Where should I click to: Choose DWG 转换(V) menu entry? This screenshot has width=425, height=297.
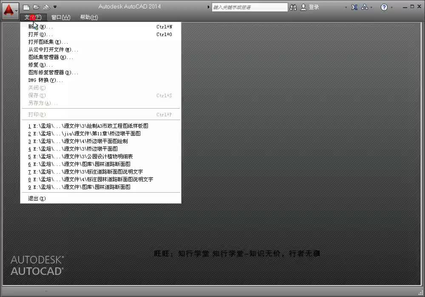point(101,80)
